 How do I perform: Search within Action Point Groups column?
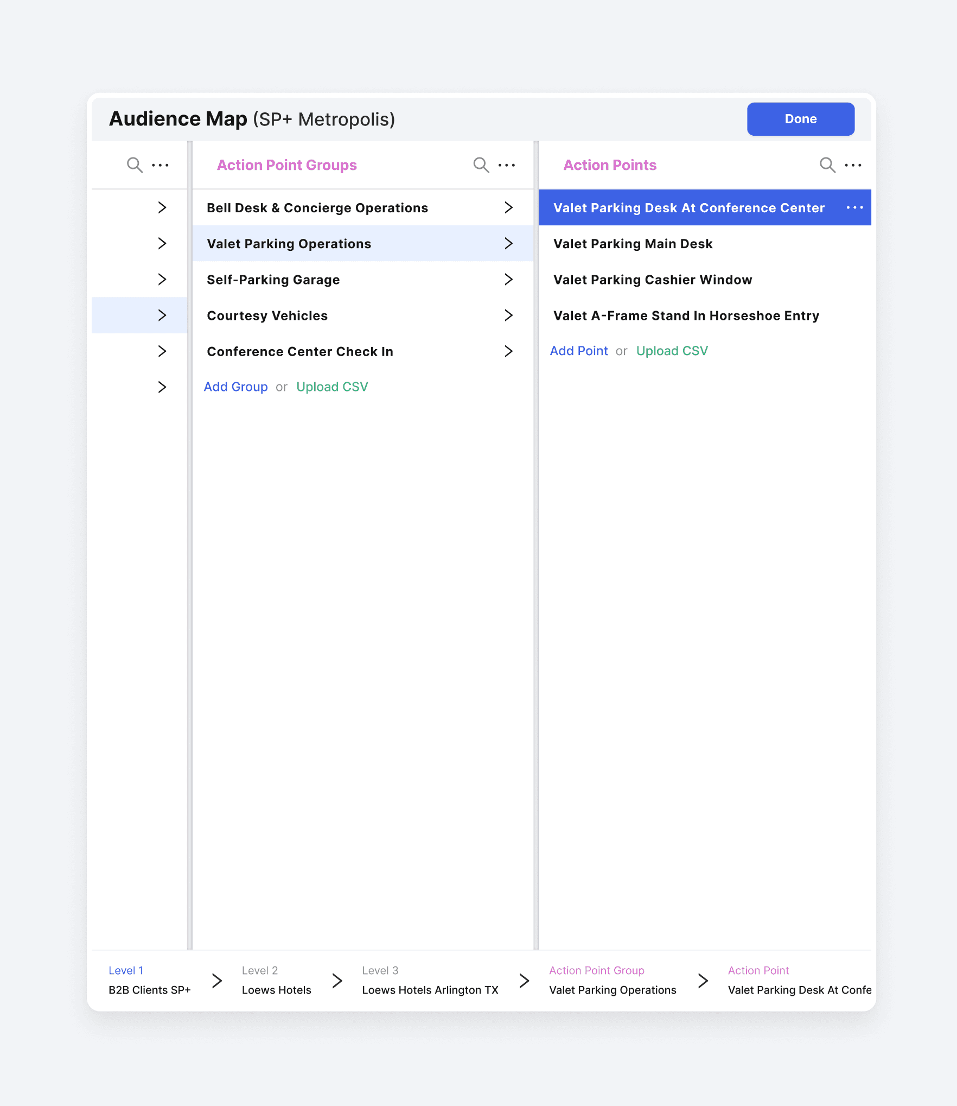point(481,165)
